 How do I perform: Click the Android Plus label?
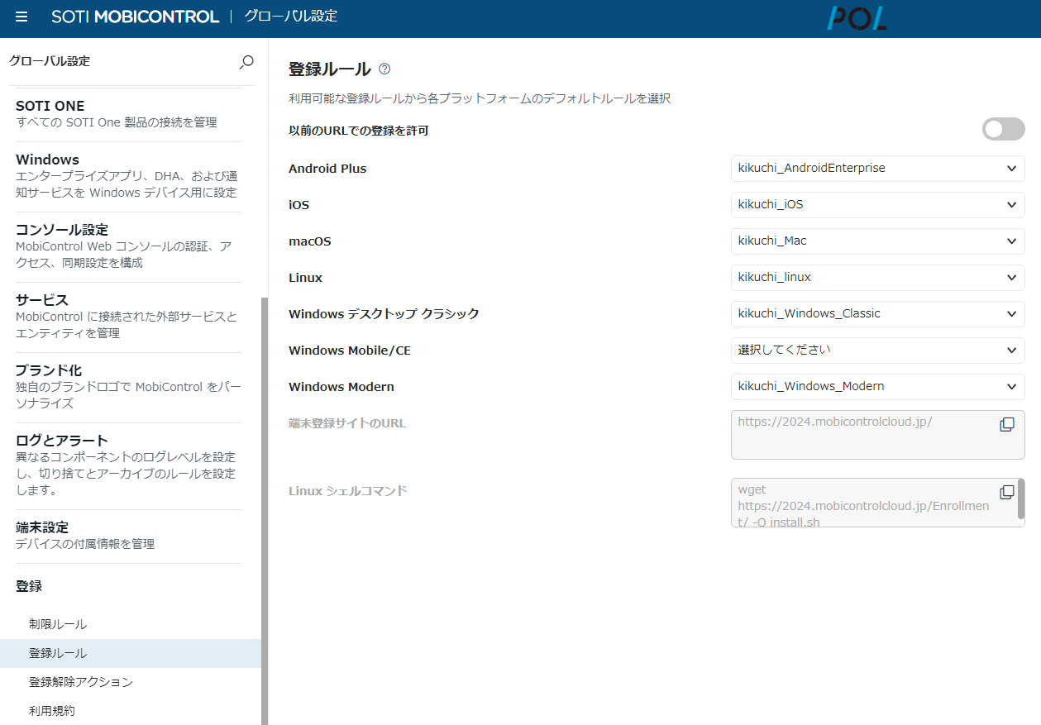click(x=327, y=169)
